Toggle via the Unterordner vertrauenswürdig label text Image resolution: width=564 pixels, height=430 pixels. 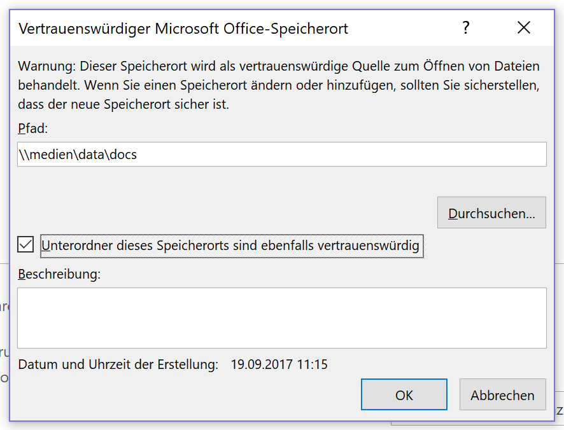pyautogui.click(x=232, y=246)
